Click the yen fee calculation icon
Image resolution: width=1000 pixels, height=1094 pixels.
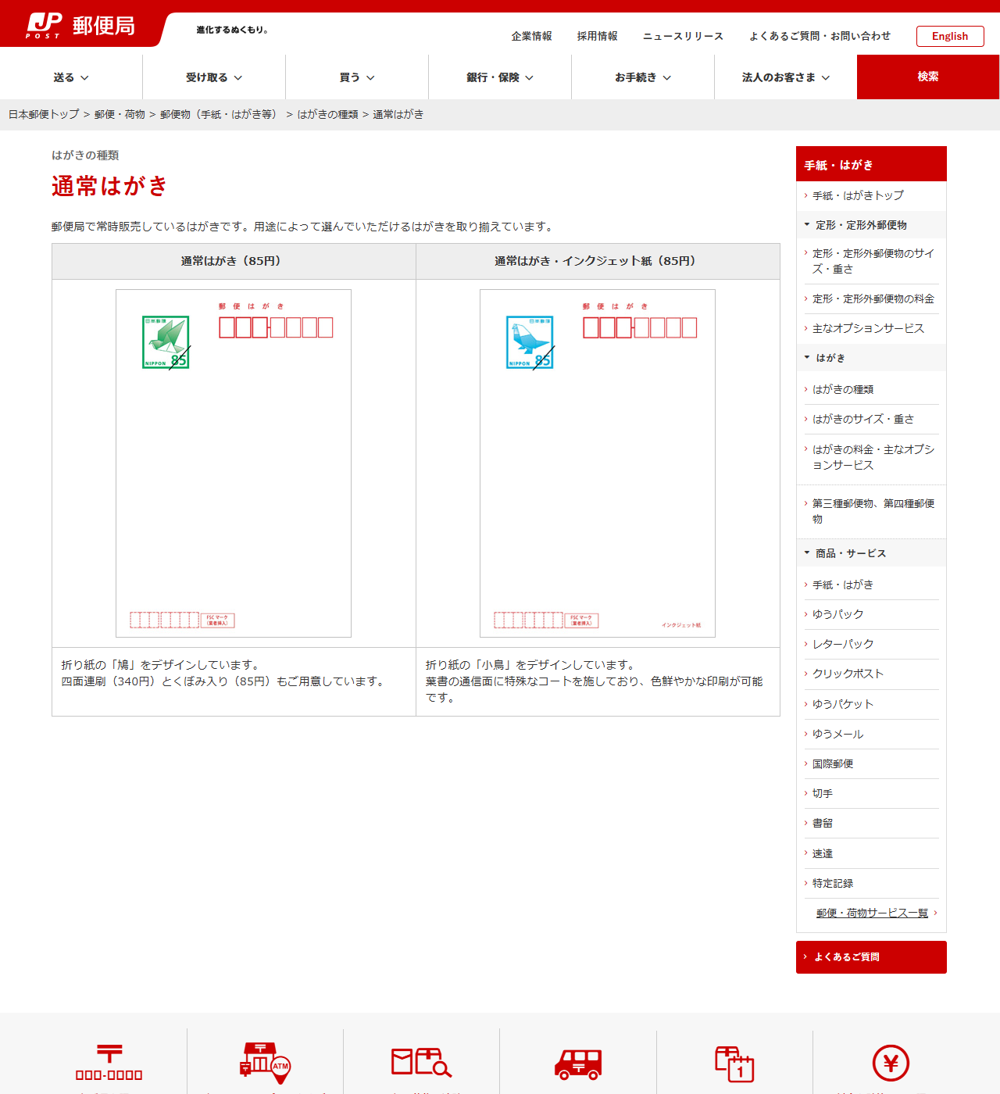[891, 1064]
